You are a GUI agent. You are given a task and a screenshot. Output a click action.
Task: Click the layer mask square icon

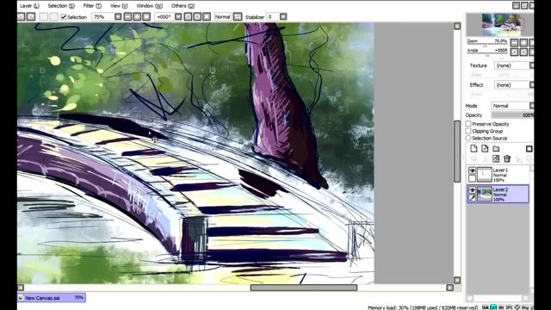pos(529,149)
